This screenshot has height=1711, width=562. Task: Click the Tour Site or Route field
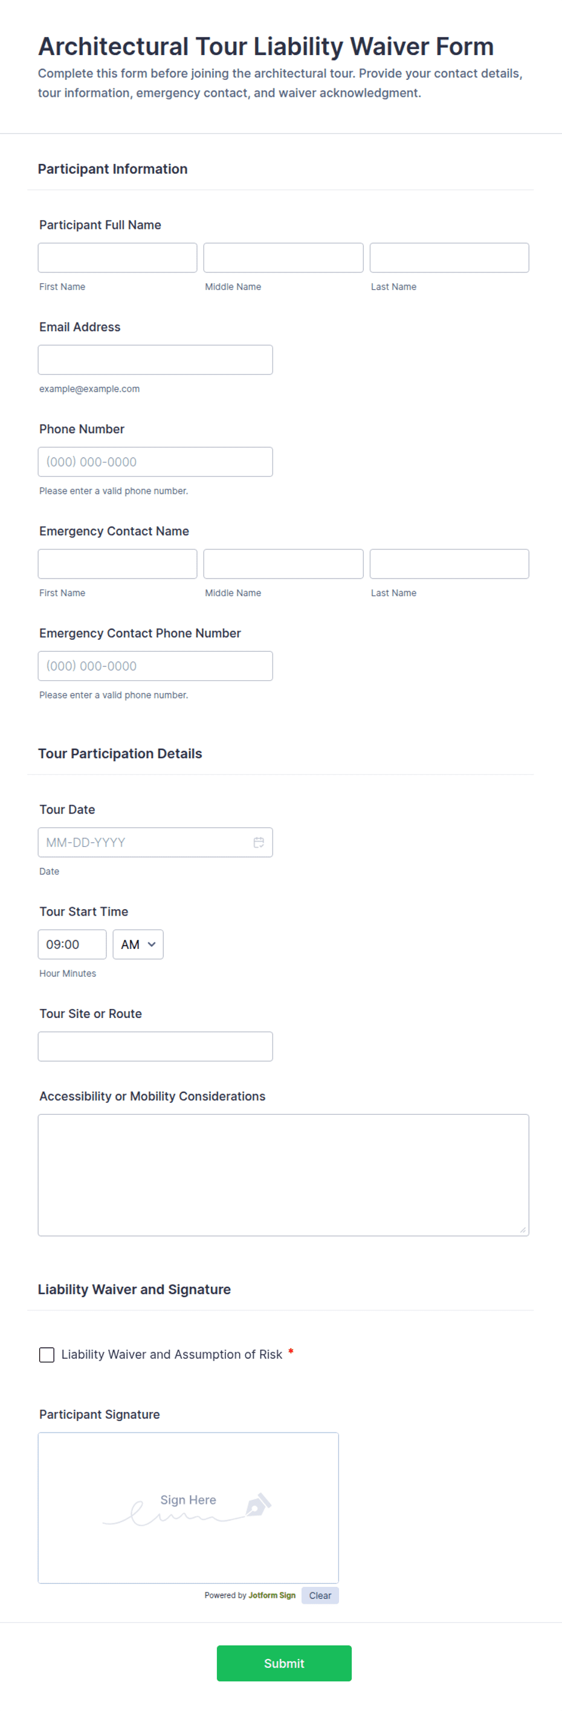[x=155, y=1046]
